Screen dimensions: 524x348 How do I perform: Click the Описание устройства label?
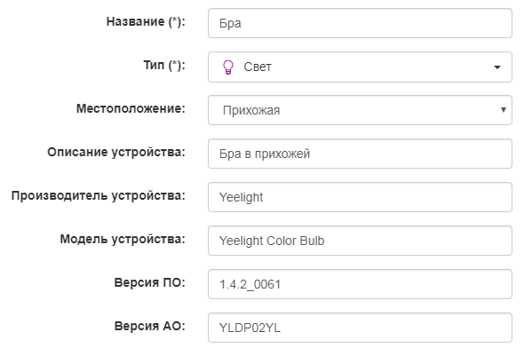pos(116,153)
